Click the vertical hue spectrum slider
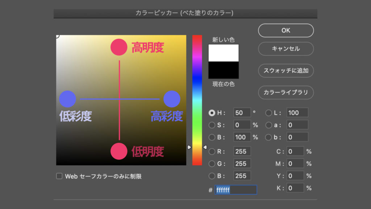The width and height of the screenshot is (371, 209). point(197,100)
